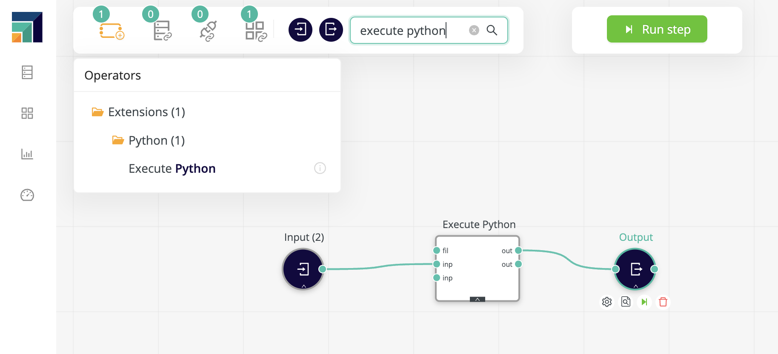Click the Operators panel heading
The height and width of the screenshot is (354, 778).
(x=112, y=75)
